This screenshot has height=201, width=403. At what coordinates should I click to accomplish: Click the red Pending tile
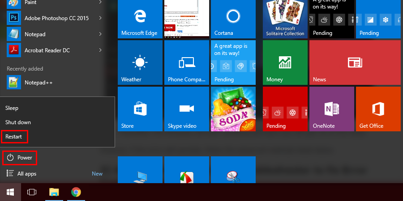[x=285, y=109]
